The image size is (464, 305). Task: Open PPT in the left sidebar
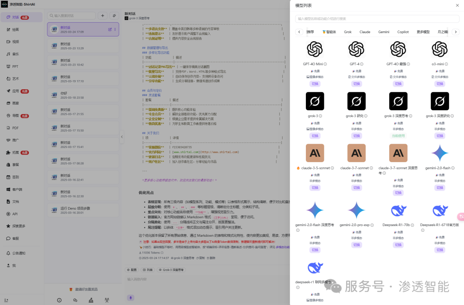tap(21, 66)
